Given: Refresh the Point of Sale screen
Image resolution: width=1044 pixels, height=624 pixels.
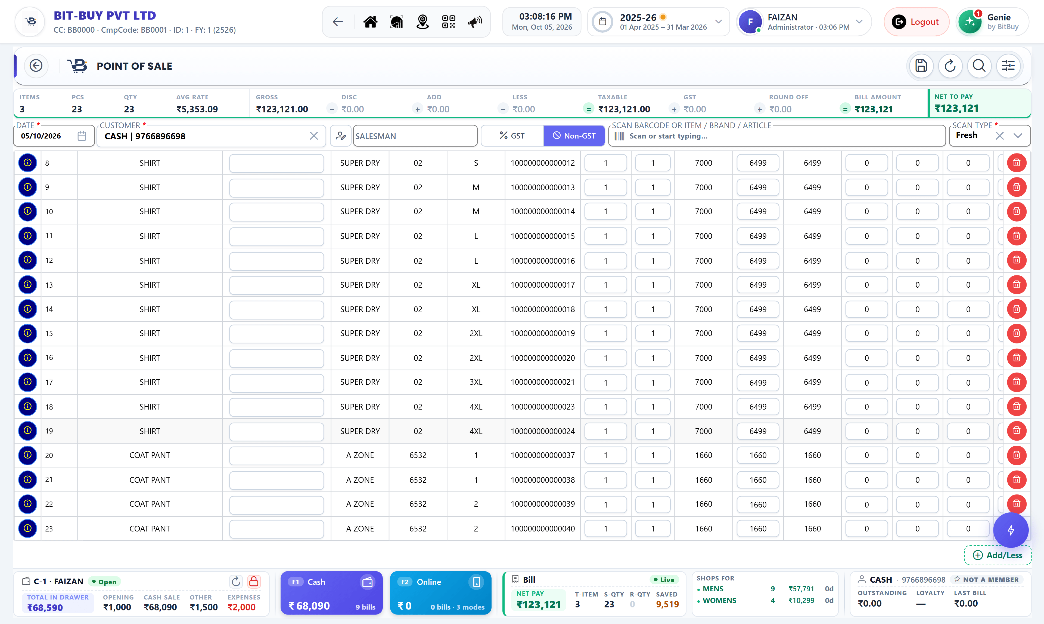Looking at the screenshot, I should click(x=950, y=66).
